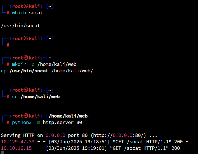This screenshot has width=198, height=154.
Task: Click the red hash symbol before python3 command
Action: click(8, 122)
